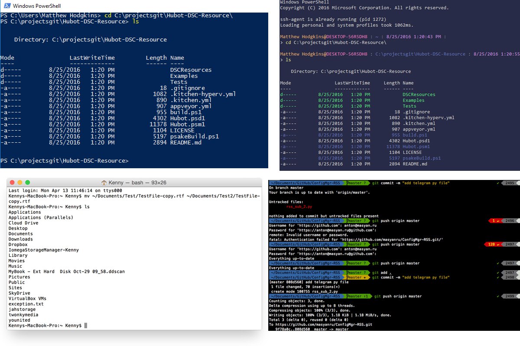
Task: Click the home icon in bash title bar
Action: click(x=104, y=183)
